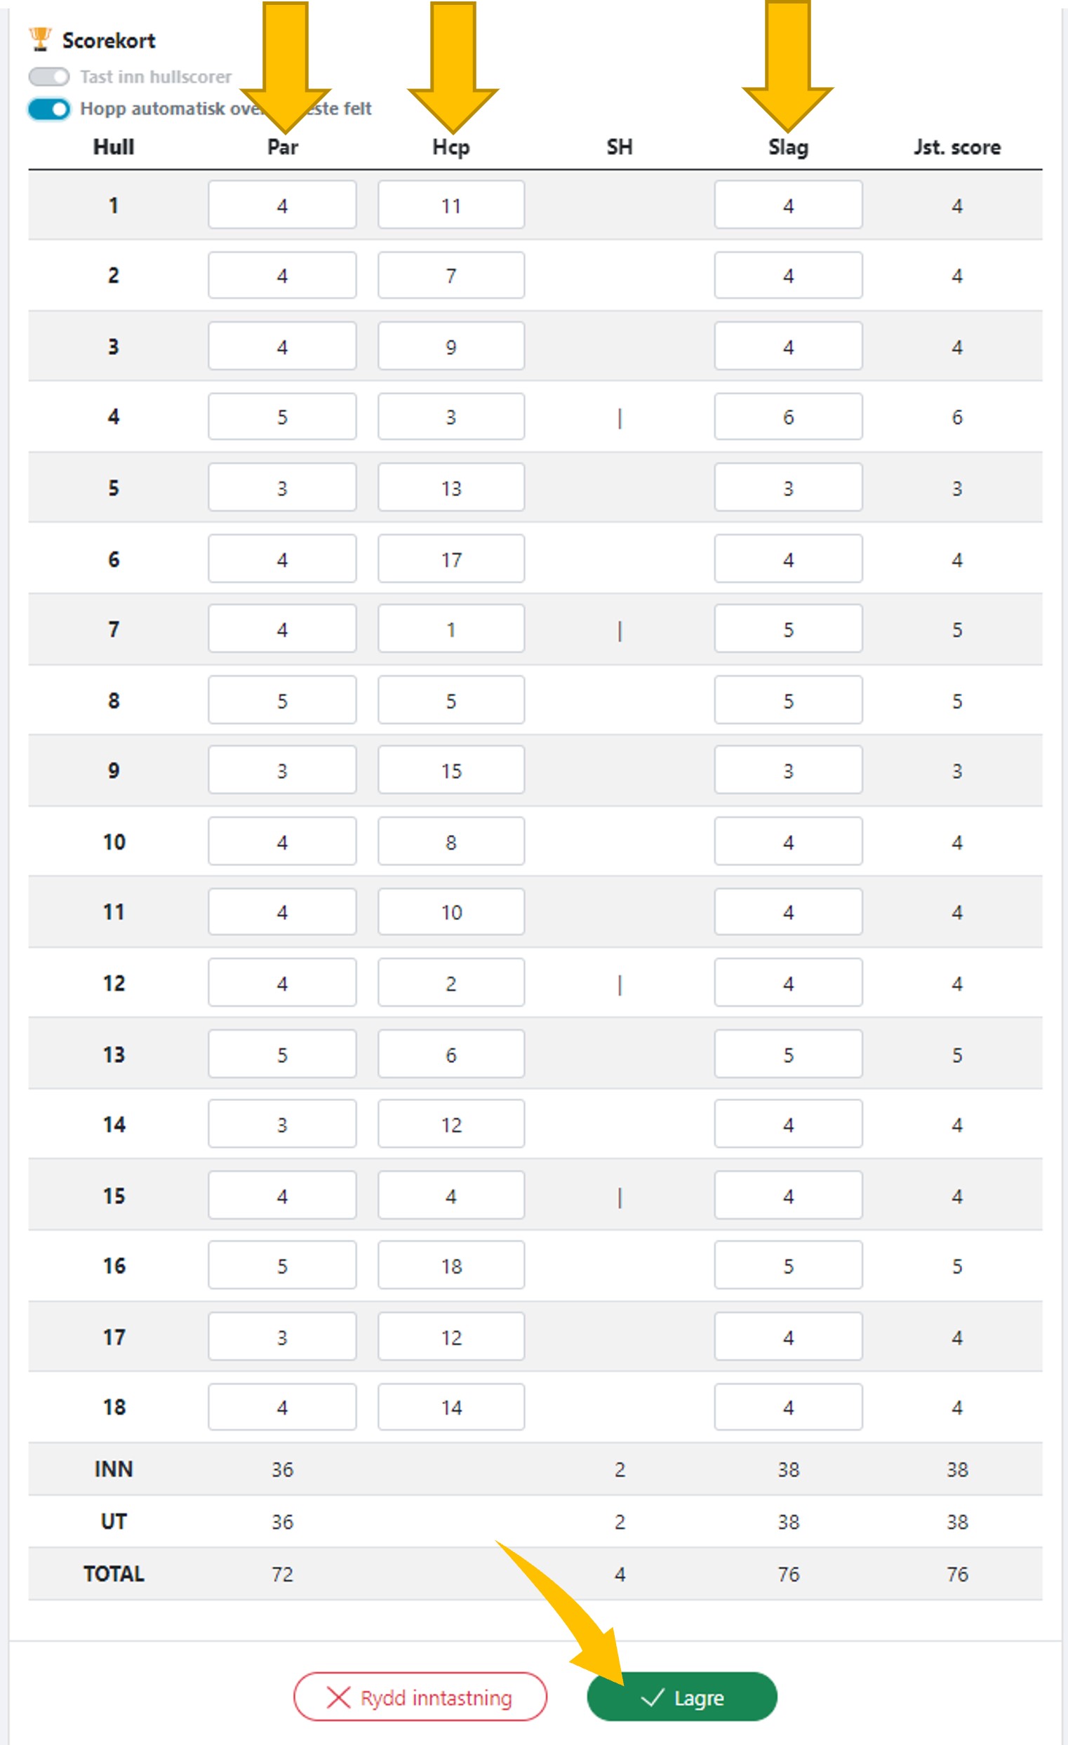Enable the Tast inn hullscorer toggle
Screen dimensions: 1068x1745
tap(49, 76)
